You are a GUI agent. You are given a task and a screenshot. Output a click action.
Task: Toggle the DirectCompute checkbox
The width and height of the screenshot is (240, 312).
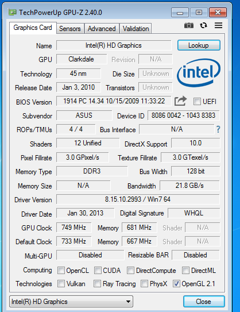click(130, 271)
